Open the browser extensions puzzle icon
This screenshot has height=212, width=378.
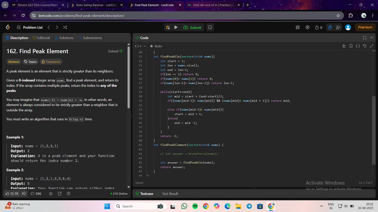coord(351,15)
